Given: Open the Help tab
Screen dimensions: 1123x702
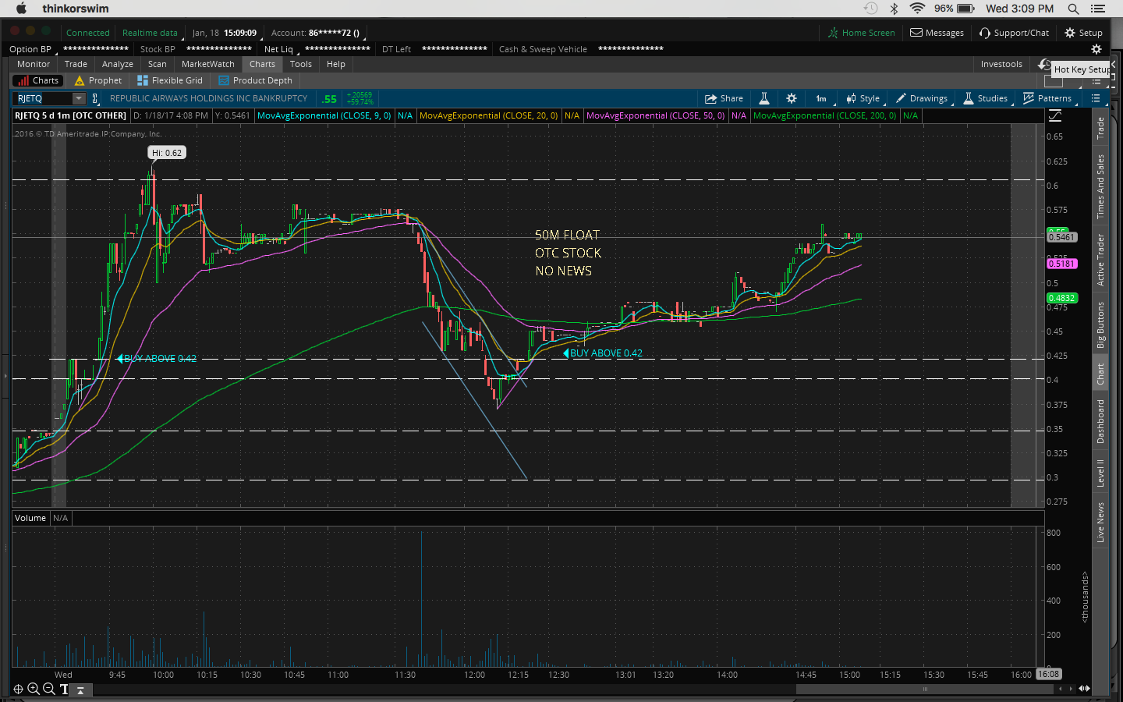Looking at the screenshot, I should (336, 64).
